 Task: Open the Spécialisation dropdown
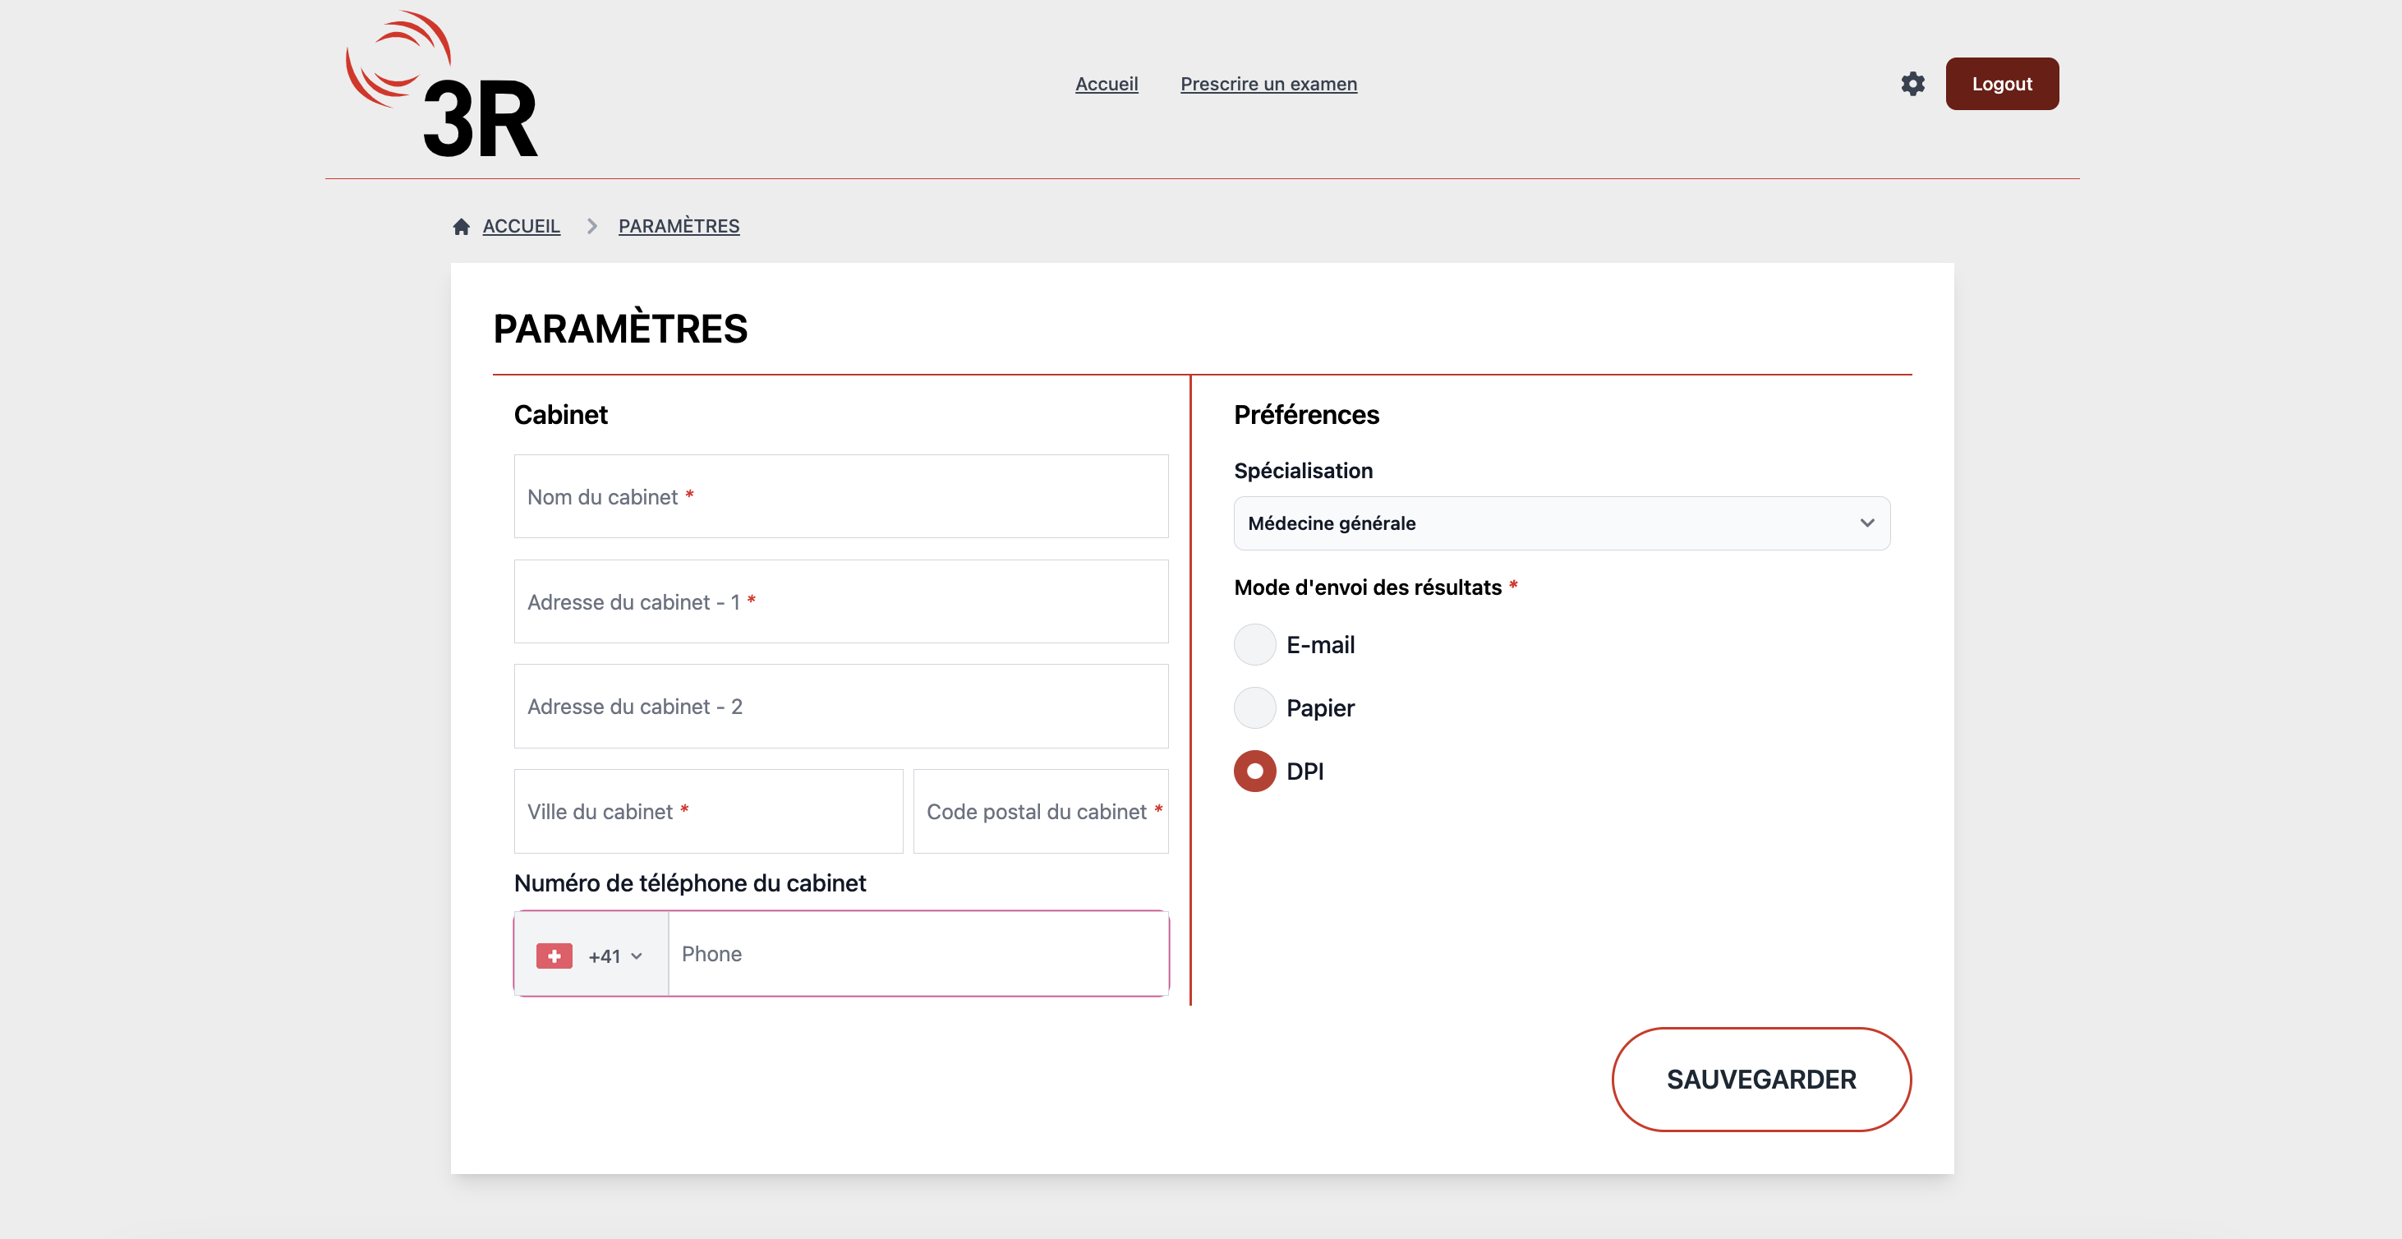click(1561, 523)
